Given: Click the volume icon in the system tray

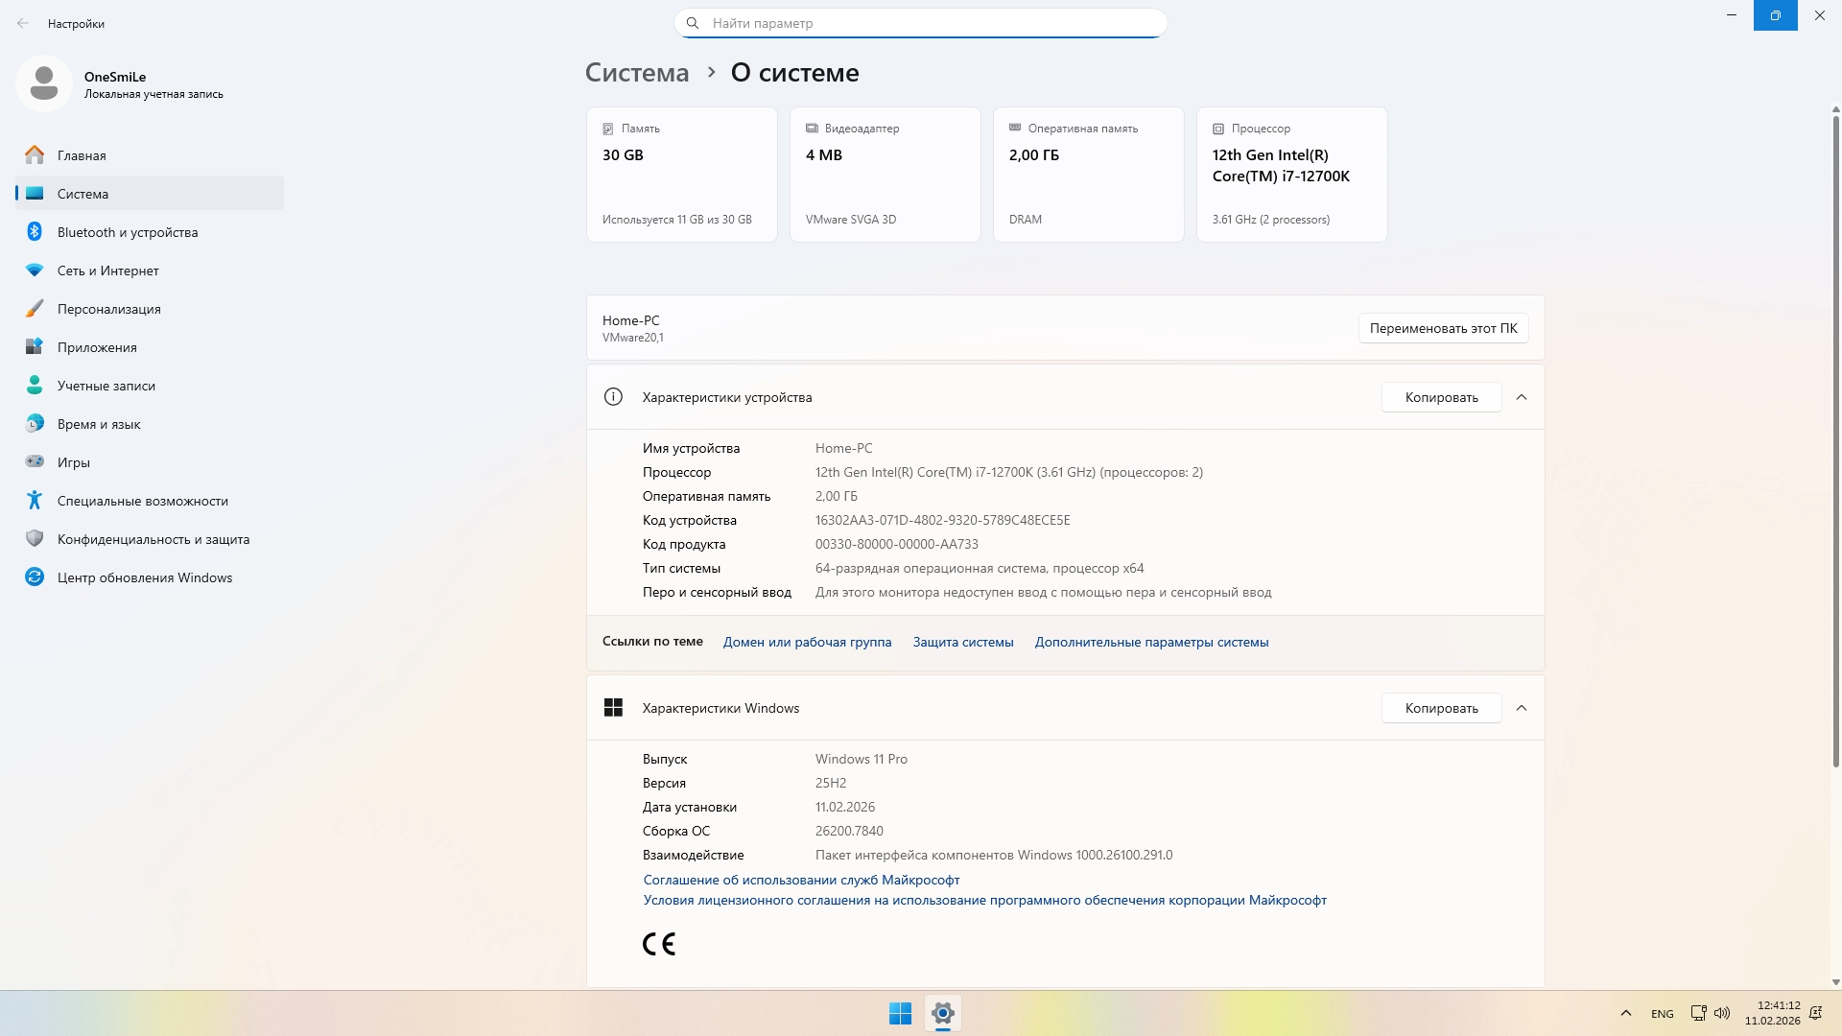Looking at the screenshot, I should click(1722, 1013).
